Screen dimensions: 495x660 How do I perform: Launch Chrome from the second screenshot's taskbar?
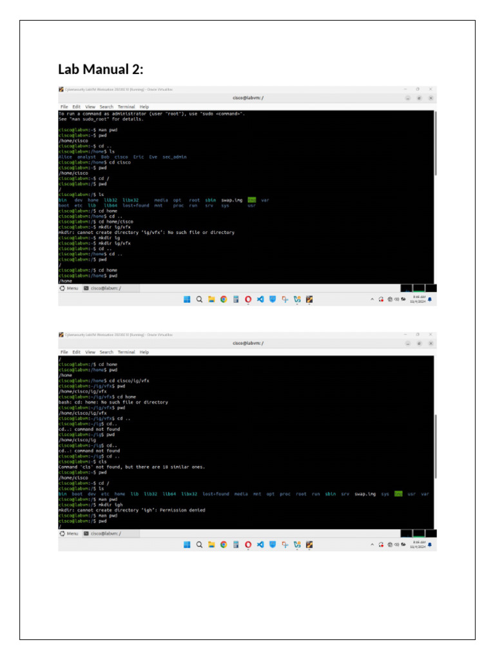tap(224, 545)
